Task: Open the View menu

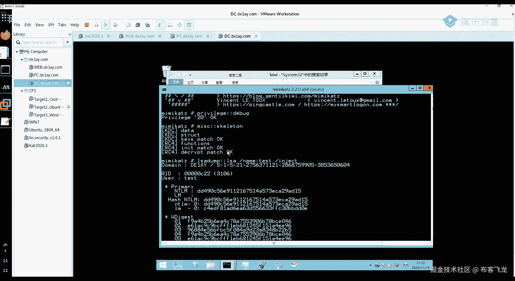Action: tap(39, 25)
